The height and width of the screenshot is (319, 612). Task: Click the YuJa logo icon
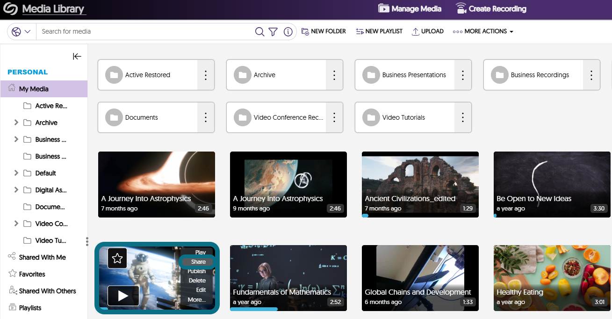click(10, 9)
